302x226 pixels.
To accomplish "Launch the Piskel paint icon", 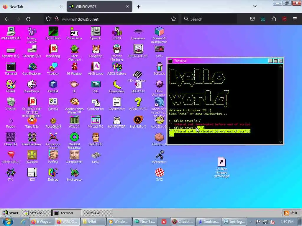I will pyautogui.click(x=11, y=86).
